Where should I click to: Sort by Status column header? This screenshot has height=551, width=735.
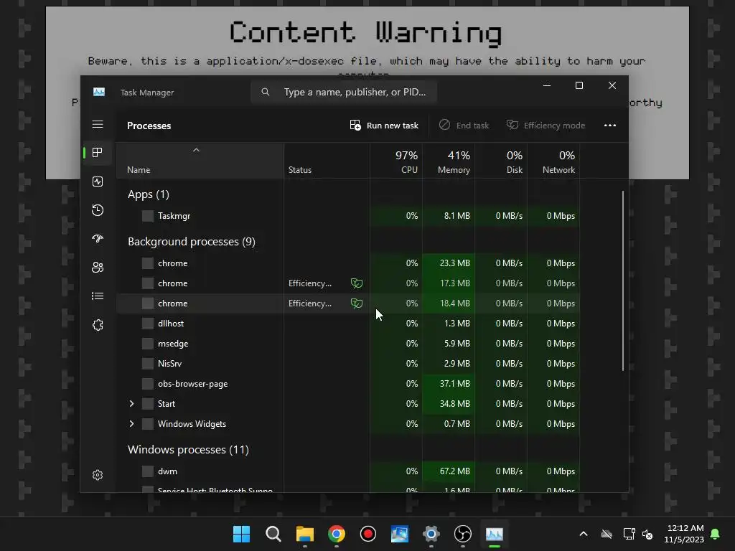point(327,161)
